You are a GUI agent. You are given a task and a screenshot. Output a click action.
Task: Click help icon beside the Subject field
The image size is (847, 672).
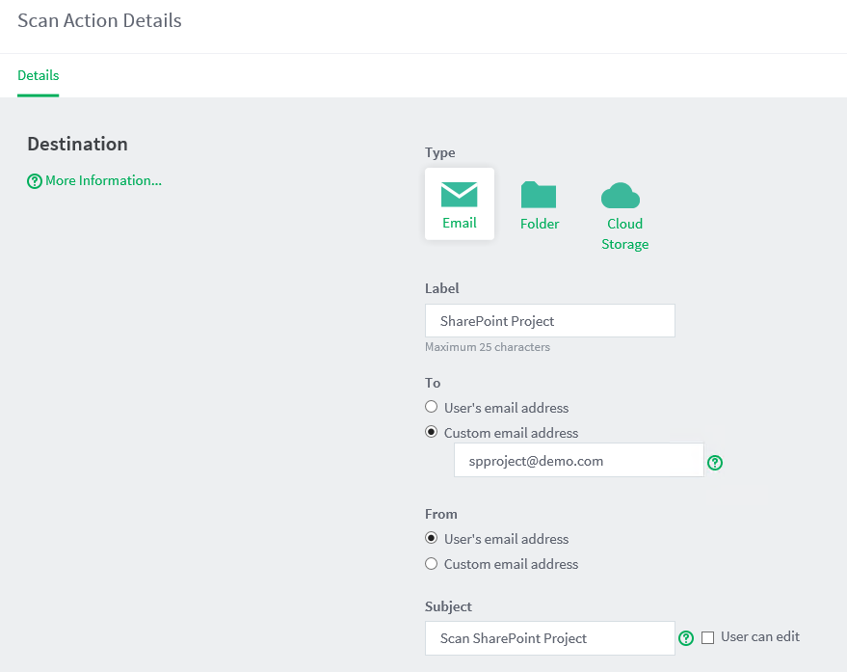pyautogui.click(x=686, y=638)
